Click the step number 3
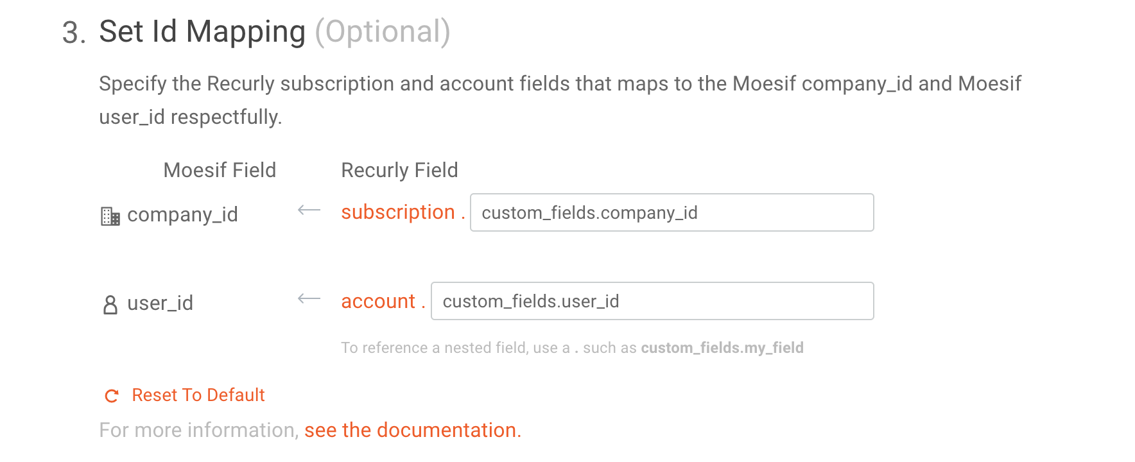The image size is (1135, 462). (x=73, y=33)
